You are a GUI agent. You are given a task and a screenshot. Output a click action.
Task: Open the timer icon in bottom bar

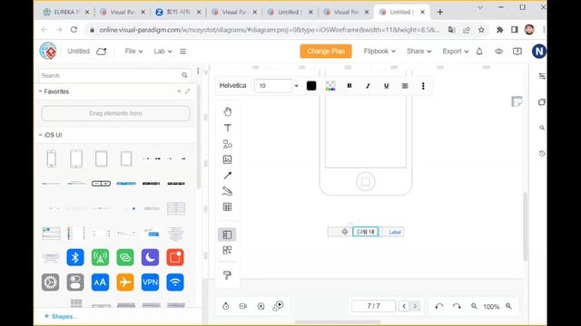point(226,306)
